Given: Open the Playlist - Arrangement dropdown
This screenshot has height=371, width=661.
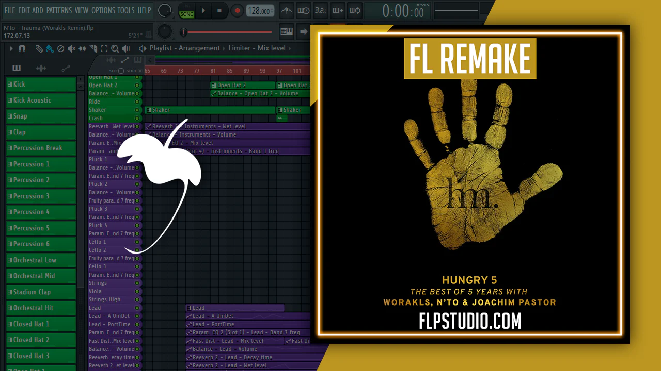Looking at the screenshot, I should click(185, 48).
